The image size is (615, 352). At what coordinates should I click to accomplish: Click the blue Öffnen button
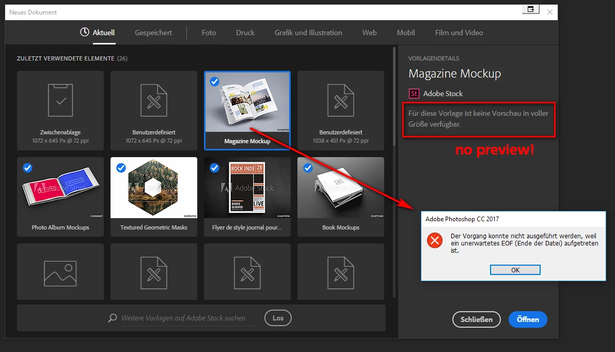528,319
